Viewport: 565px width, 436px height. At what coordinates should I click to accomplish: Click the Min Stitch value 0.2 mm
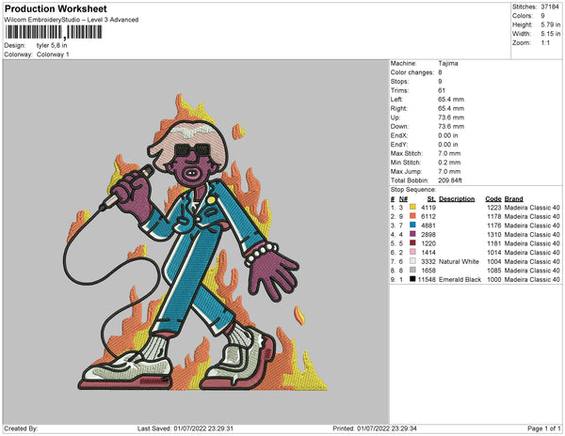[449, 163]
